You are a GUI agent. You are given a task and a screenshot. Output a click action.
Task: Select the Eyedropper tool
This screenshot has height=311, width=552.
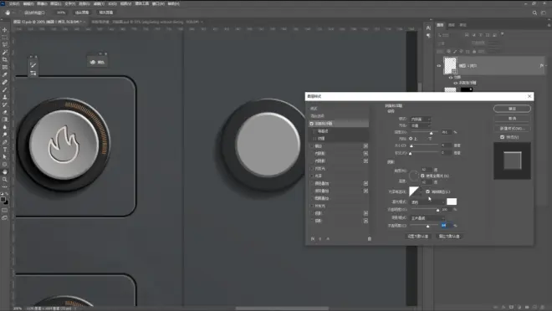coord(4,74)
